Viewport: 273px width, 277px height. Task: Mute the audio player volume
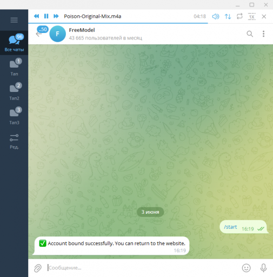point(216,17)
